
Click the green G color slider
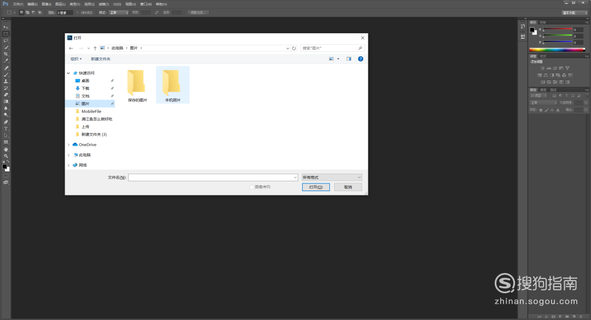(x=558, y=35)
